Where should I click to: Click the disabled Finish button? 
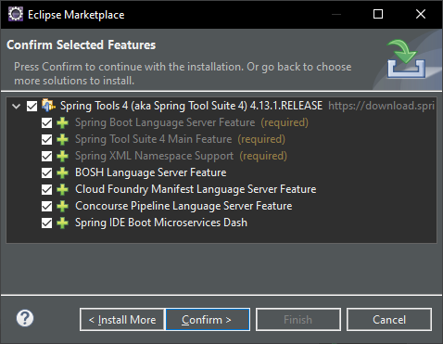[298, 320]
